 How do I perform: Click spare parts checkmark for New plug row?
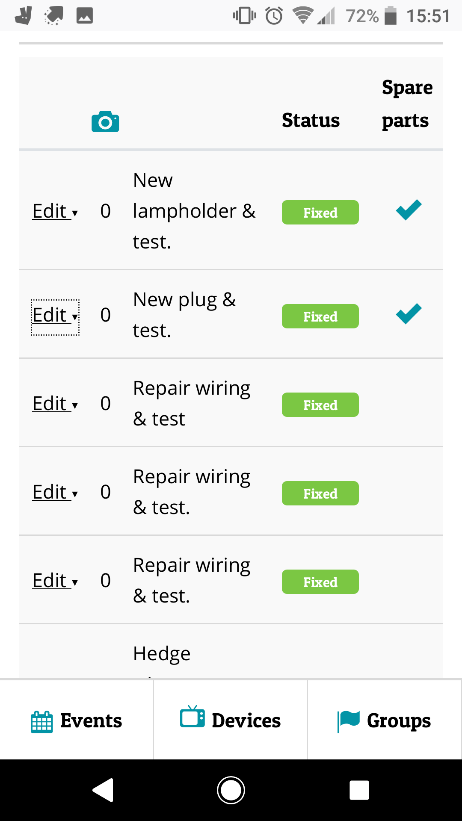(409, 314)
